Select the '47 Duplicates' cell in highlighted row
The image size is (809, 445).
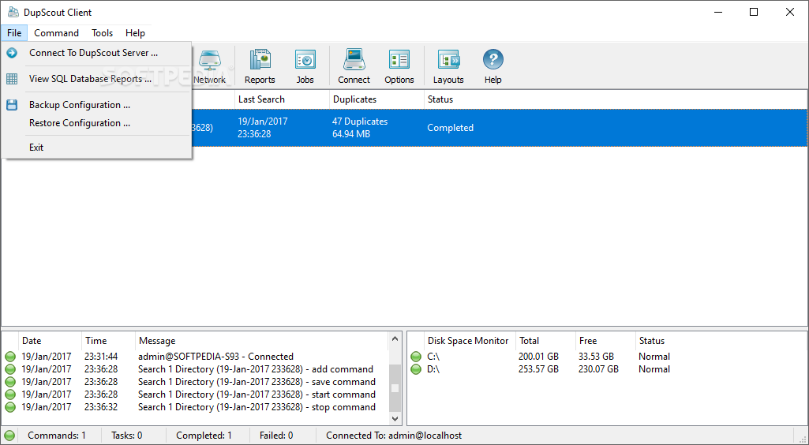pos(360,122)
